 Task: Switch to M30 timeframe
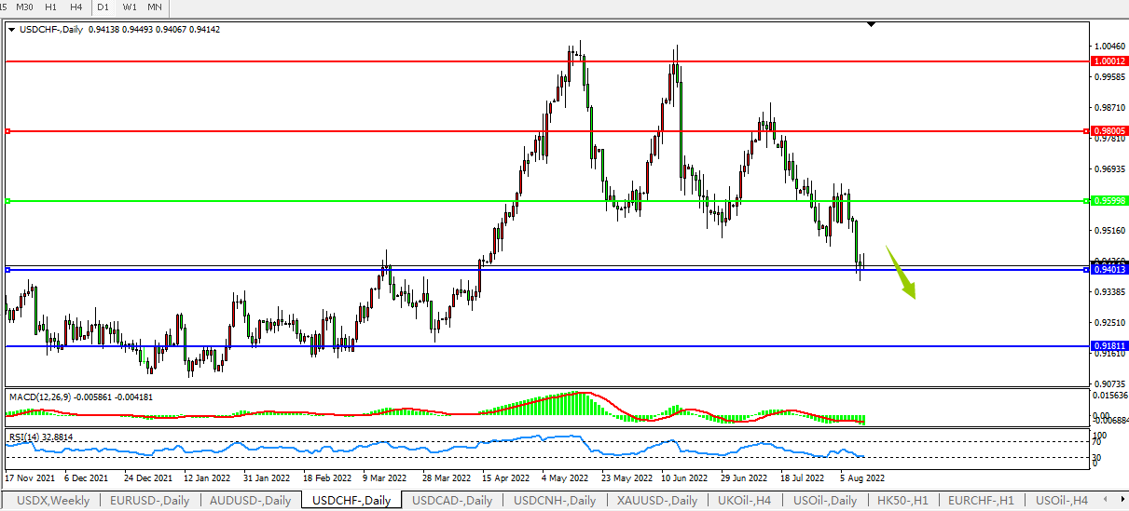point(24,7)
